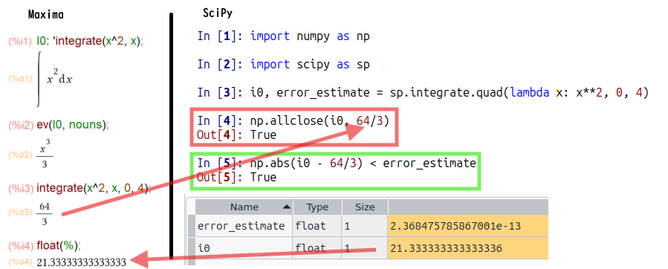
Task: Click the float type in the error_estimate row
Action: pyautogui.click(x=317, y=226)
